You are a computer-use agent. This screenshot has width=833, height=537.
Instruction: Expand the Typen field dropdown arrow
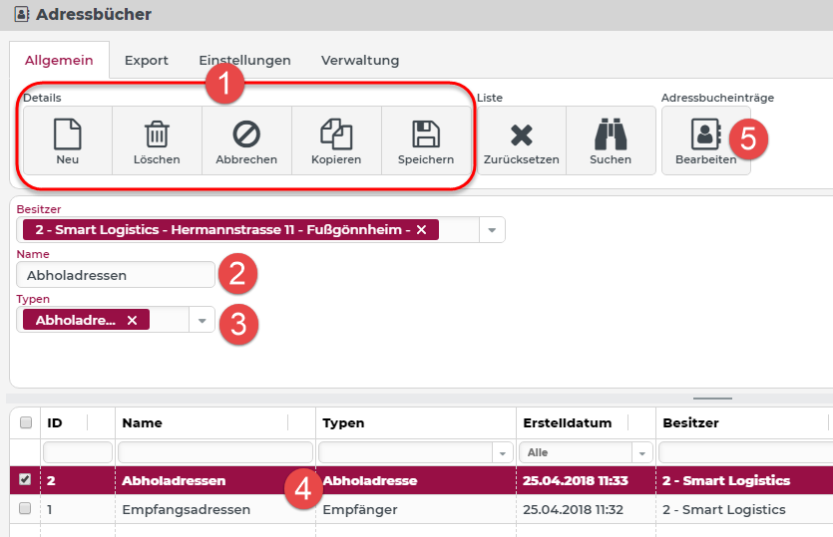click(x=202, y=320)
